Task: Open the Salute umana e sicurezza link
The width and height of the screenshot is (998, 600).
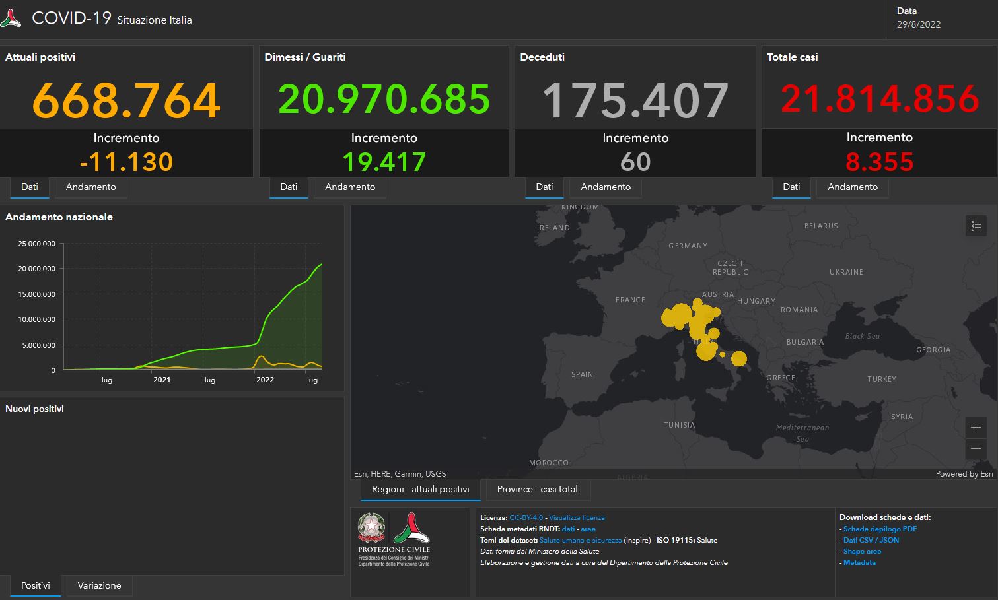Action: pos(580,540)
